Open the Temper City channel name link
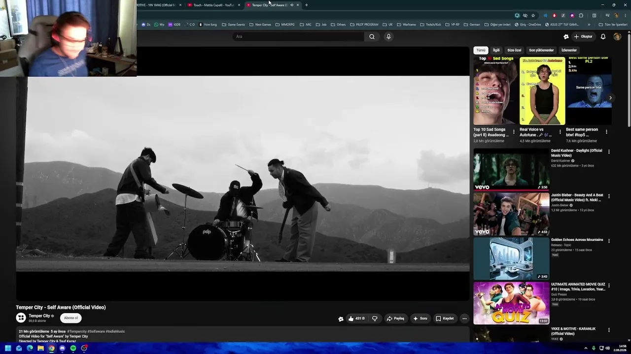This screenshot has height=354, width=631. 39,316
